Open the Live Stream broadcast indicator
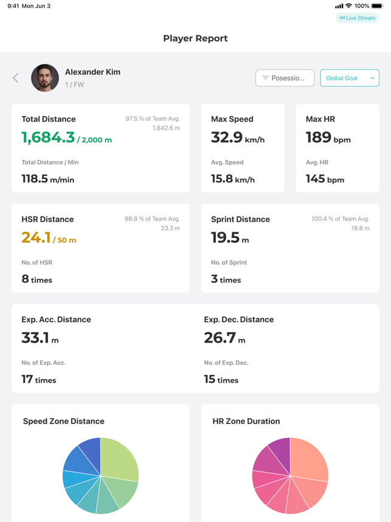Screen dimensions: 391x522 [358, 18]
